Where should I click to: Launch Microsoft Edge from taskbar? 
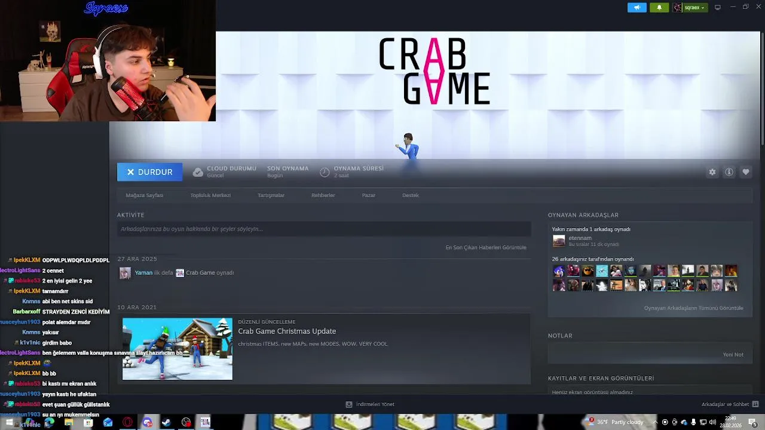click(x=49, y=422)
